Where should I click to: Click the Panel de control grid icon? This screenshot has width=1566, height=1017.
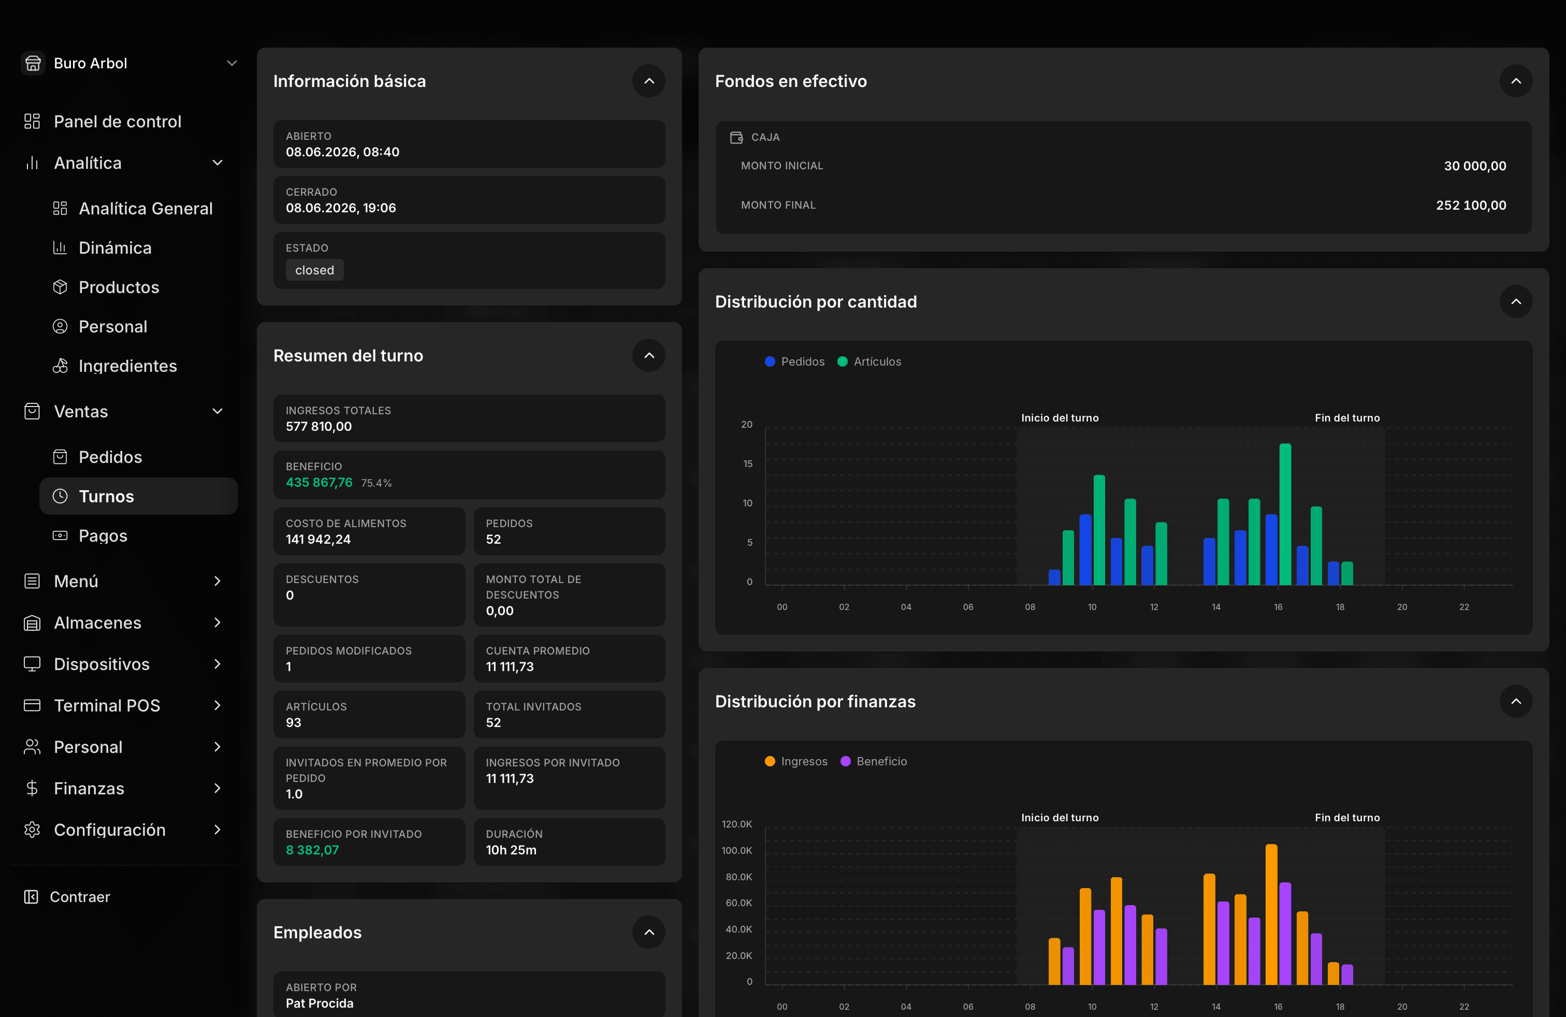(x=32, y=121)
